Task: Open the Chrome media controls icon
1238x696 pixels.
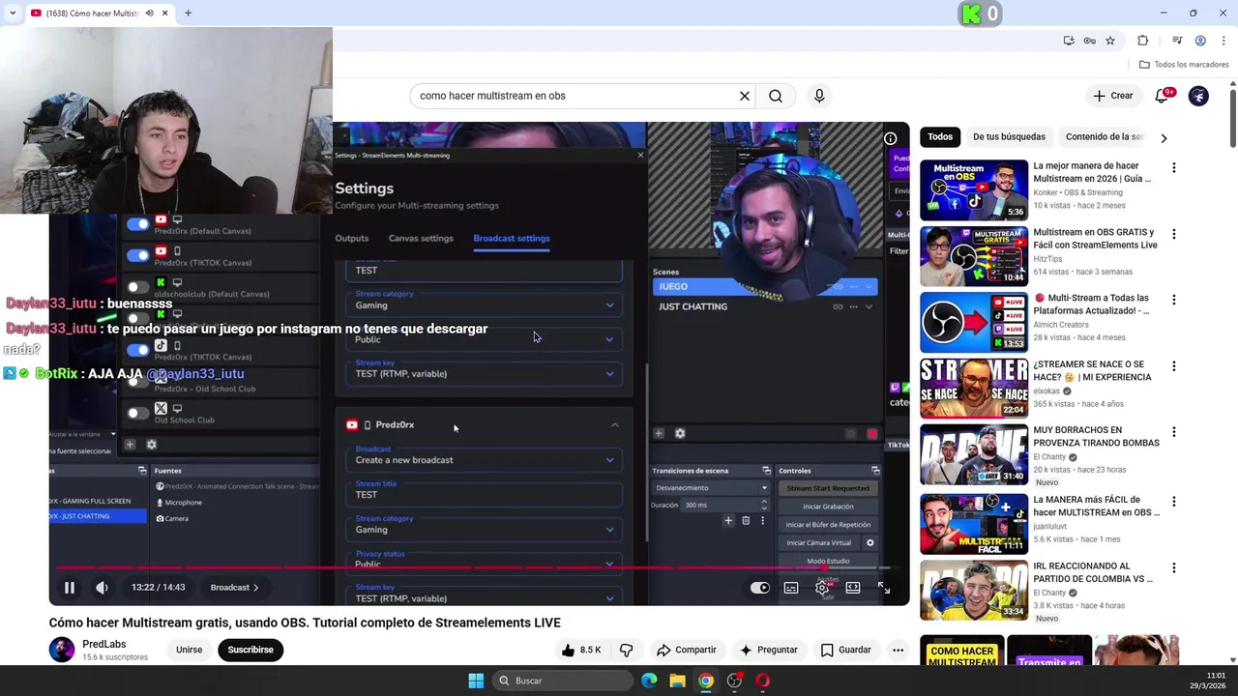Action: (1177, 41)
